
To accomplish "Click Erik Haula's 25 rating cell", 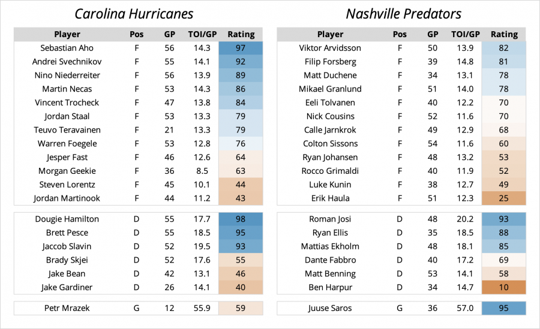I will coord(504,198).
